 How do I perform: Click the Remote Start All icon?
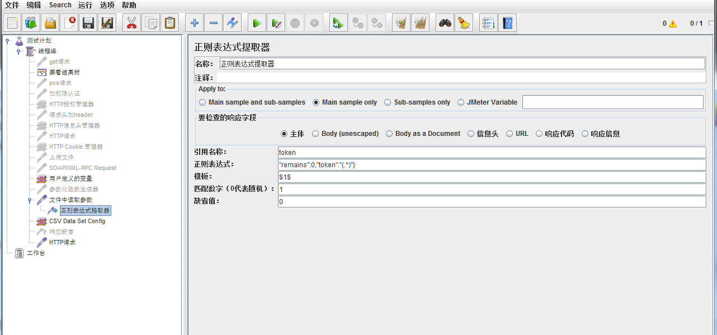pos(357,23)
